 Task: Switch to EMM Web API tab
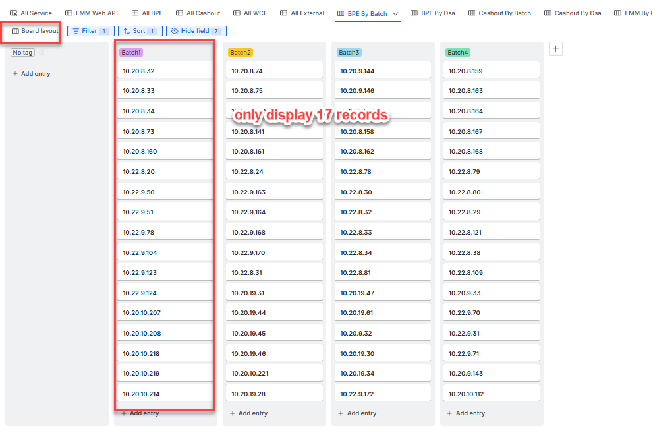click(92, 13)
